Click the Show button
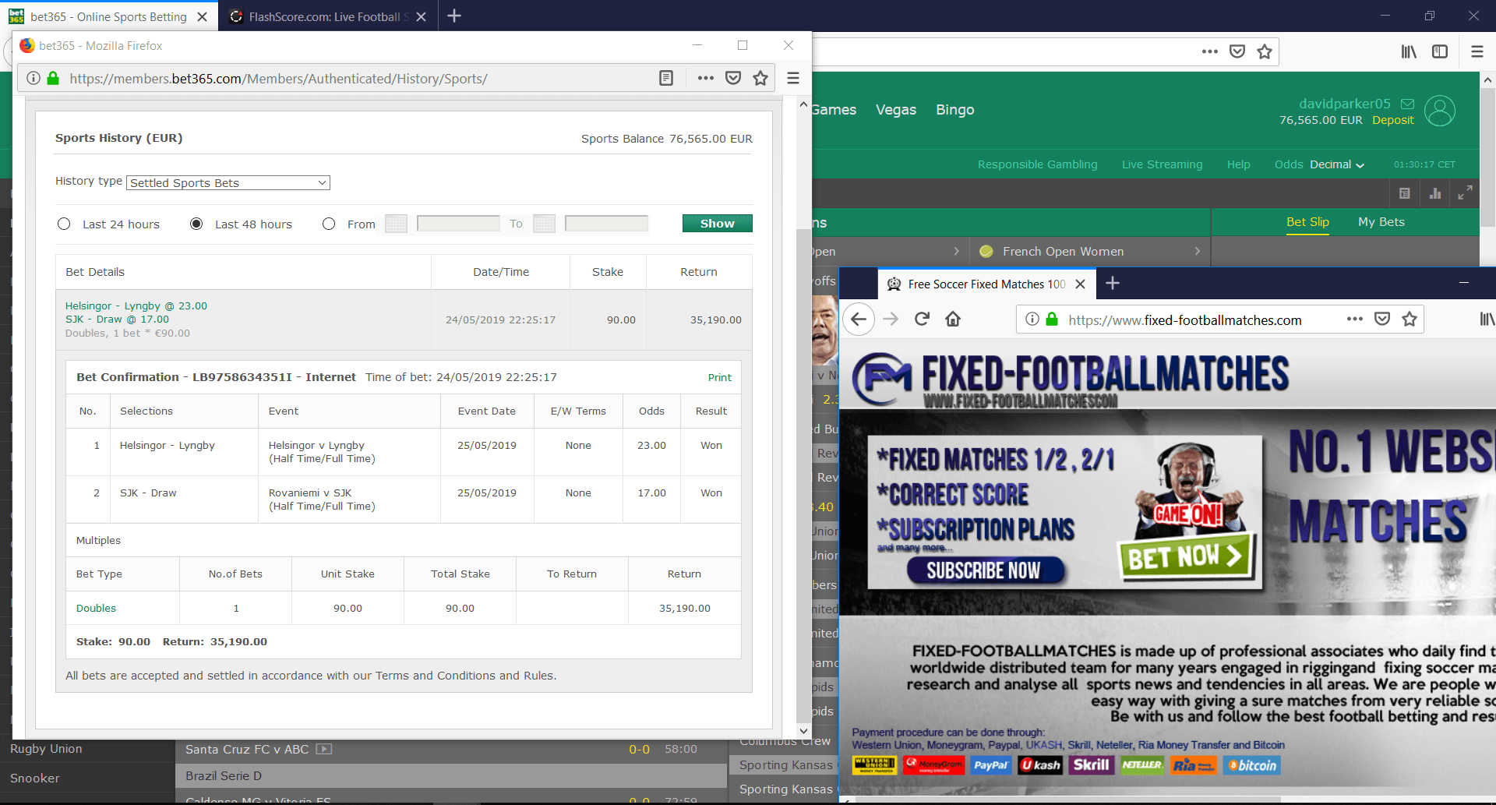 point(718,224)
